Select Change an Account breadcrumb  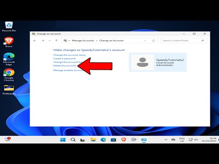[x=111, y=41]
